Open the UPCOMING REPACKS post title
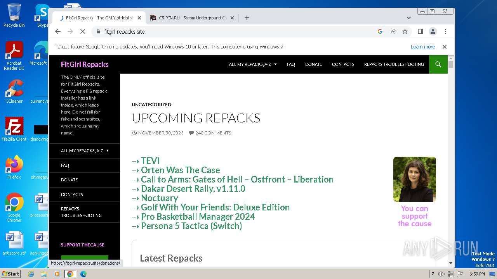This screenshot has height=279, width=497. pos(196,118)
